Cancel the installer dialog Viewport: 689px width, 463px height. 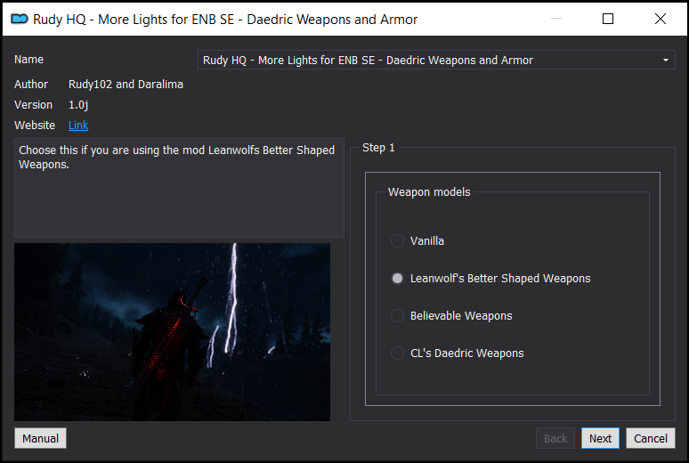pyautogui.click(x=651, y=438)
